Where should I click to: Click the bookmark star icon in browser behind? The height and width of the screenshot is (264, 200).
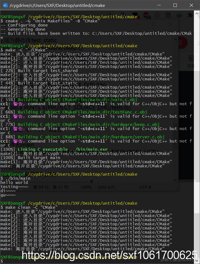point(110,14)
